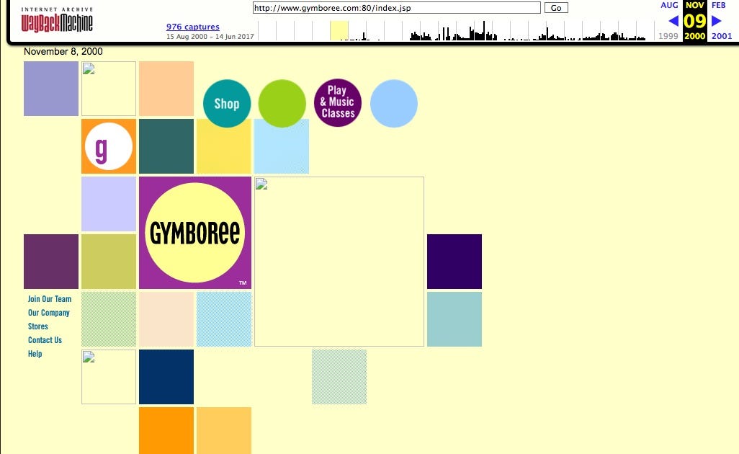The image size is (739, 454).
Task: Switch to the FEB capture month
Action: coord(719,5)
